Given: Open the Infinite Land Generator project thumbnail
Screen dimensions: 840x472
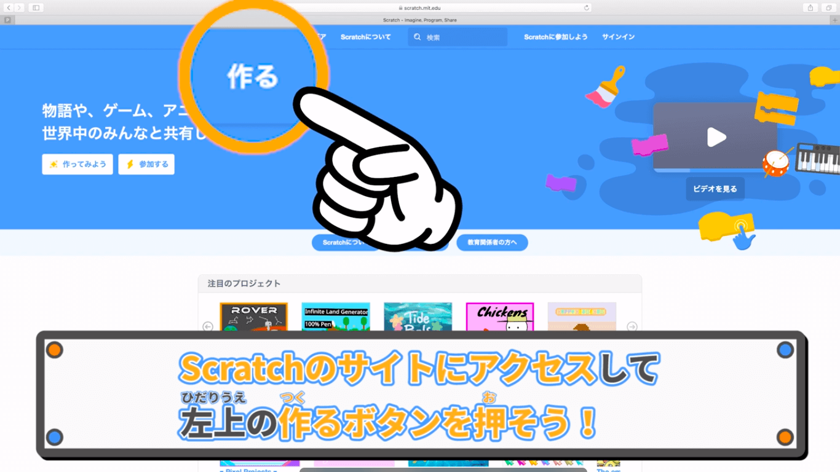Looking at the screenshot, I should [336, 317].
